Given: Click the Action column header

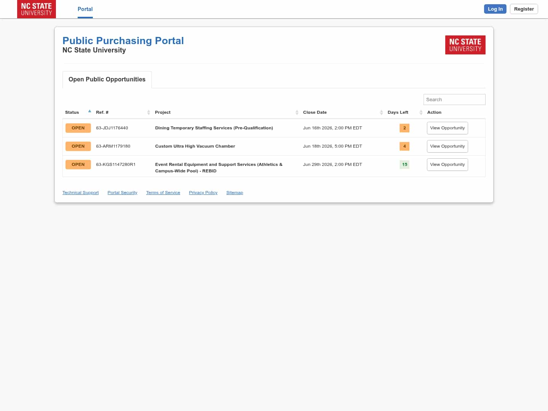Looking at the screenshot, I should (434, 112).
